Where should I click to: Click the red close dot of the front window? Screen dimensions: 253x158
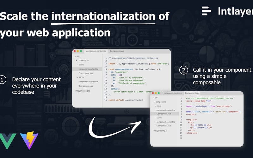pos(153,93)
